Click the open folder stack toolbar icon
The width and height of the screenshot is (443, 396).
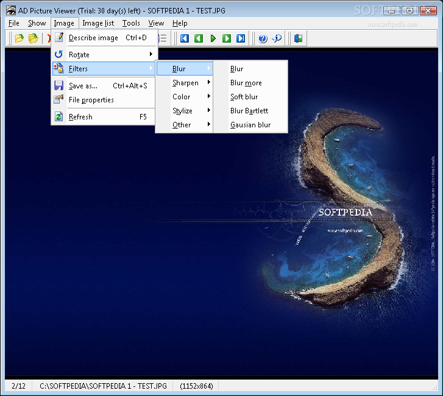click(33, 38)
